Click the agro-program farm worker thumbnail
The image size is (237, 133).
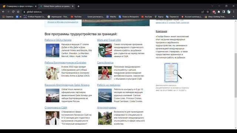(105, 118)
